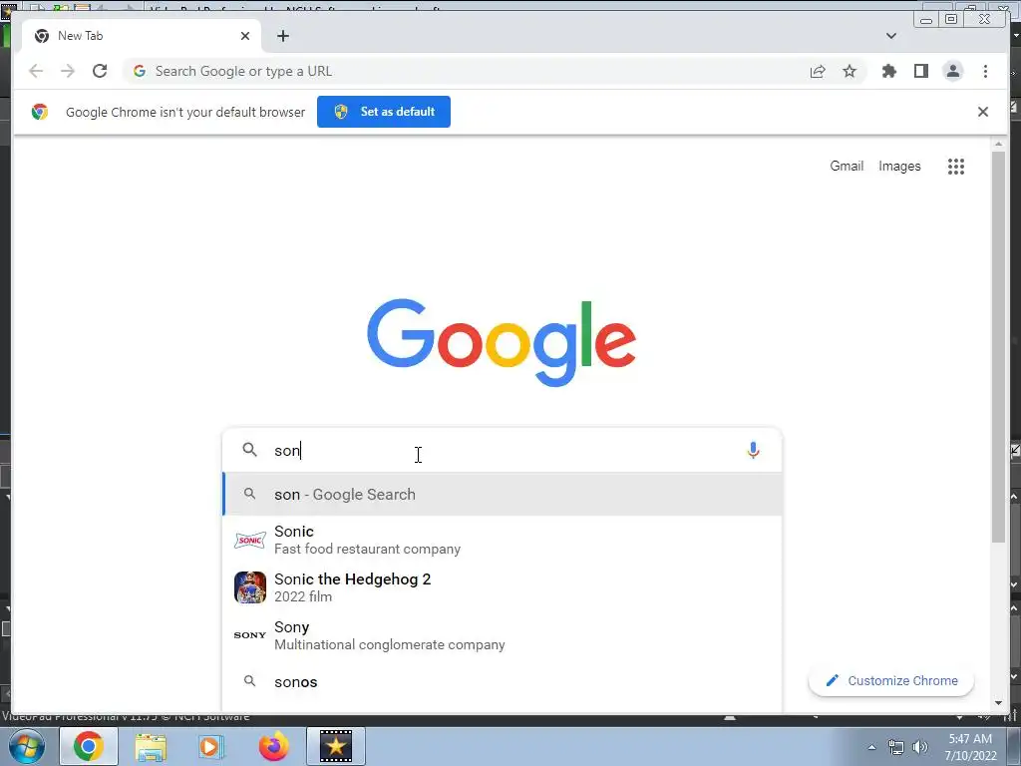Open Firefox from the taskbar
This screenshot has width=1021, height=766.
click(x=273, y=746)
